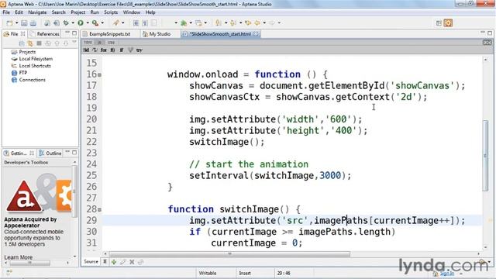The image size is (496, 279).
Task: Click the last edit location arrow icon
Action: pos(248,22)
